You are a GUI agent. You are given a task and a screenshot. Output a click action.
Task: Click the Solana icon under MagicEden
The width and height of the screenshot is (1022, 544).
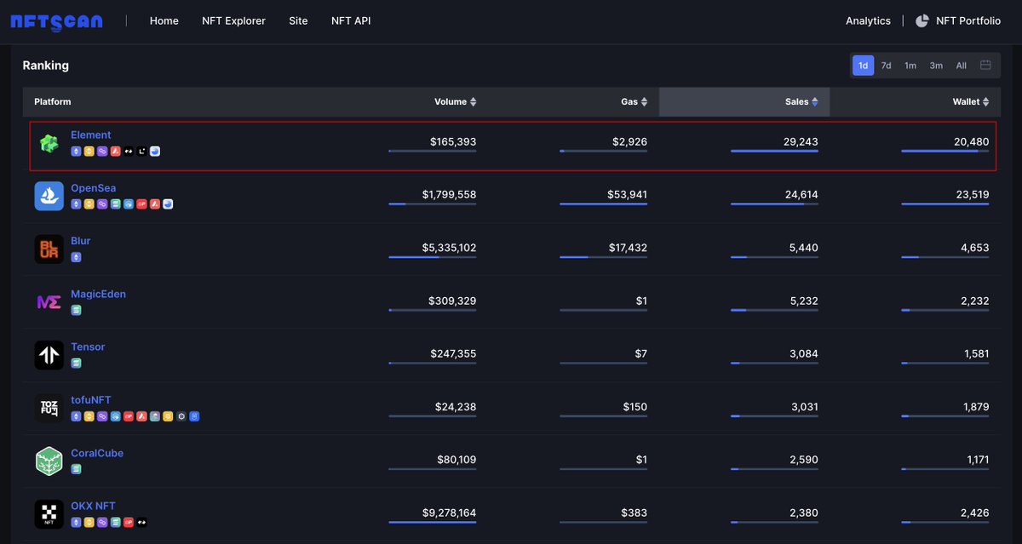click(x=76, y=311)
